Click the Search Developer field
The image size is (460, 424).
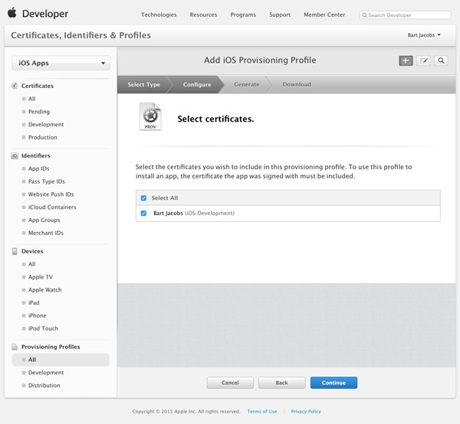405,15
